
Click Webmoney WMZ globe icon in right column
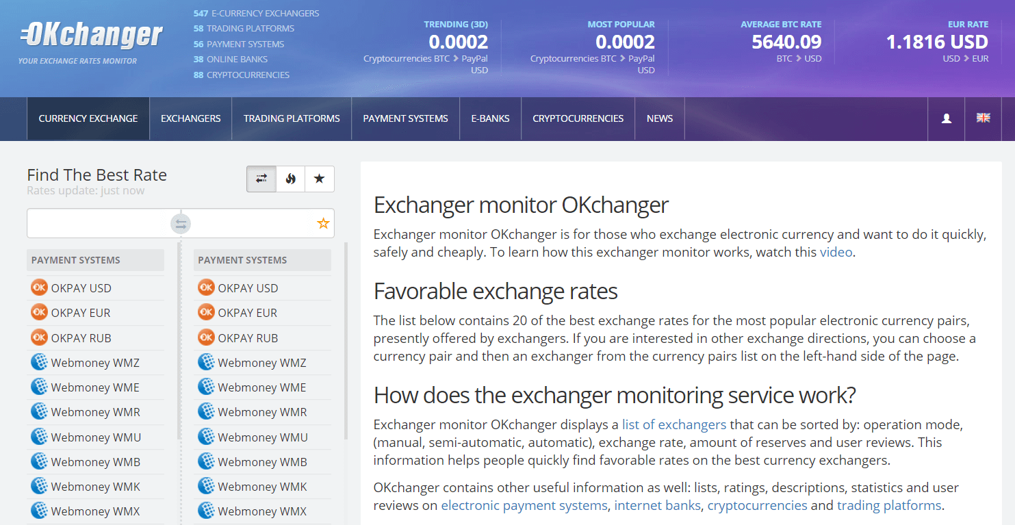click(x=206, y=362)
